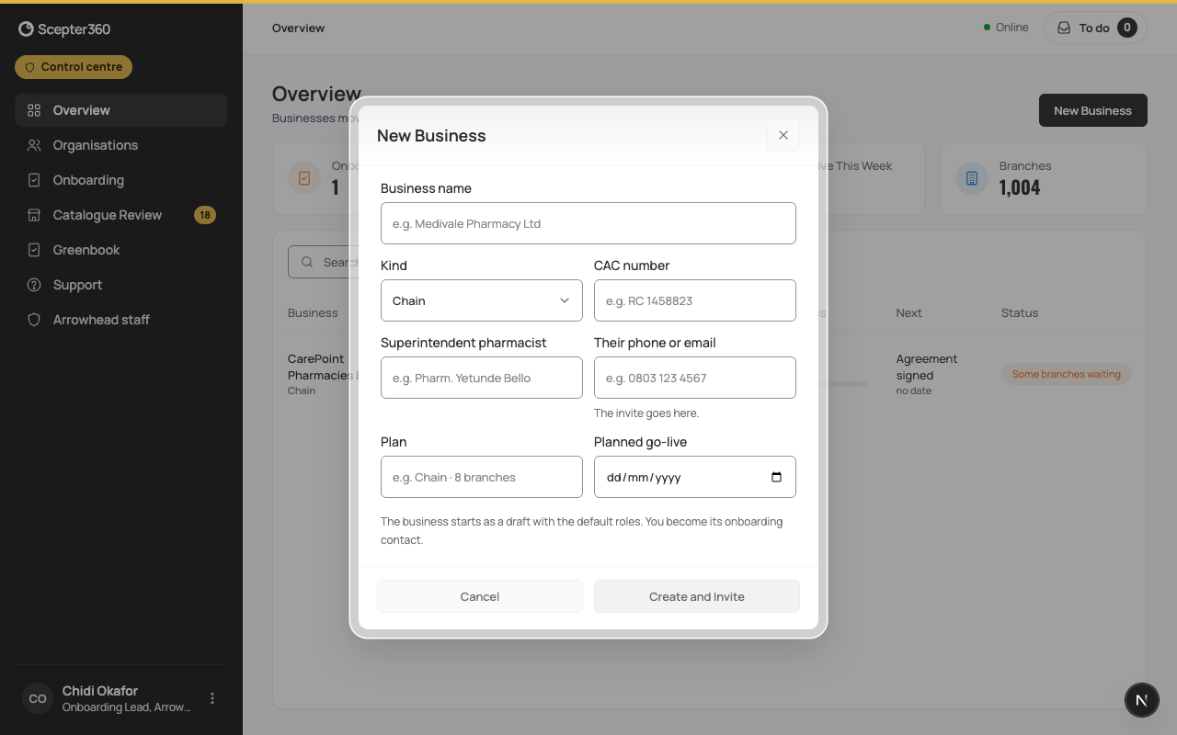Image resolution: width=1177 pixels, height=735 pixels.
Task: Click the Branches card icon
Action: [972, 178]
